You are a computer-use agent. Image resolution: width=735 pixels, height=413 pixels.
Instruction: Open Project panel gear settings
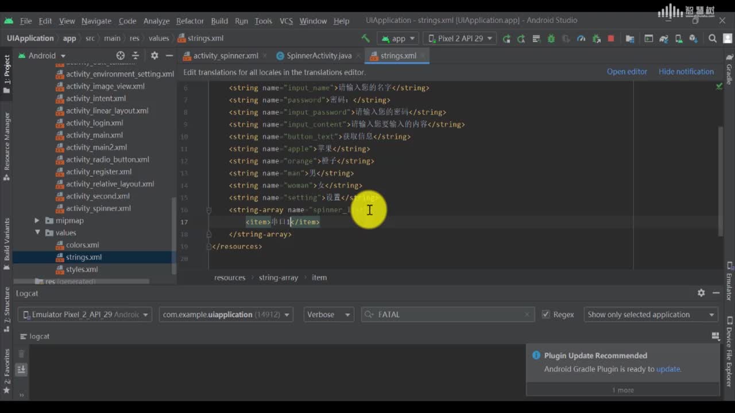click(154, 56)
